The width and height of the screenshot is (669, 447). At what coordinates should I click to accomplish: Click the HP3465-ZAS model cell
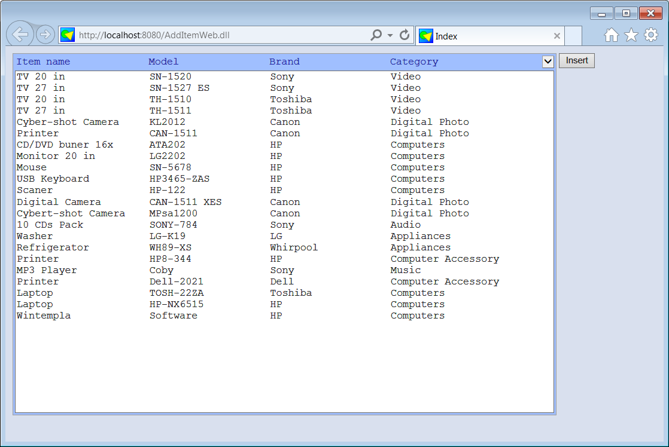[x=179, y=179]
